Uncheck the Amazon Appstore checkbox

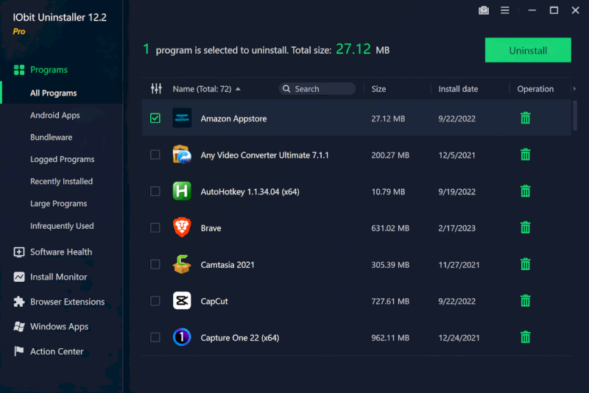pos(155,118)
